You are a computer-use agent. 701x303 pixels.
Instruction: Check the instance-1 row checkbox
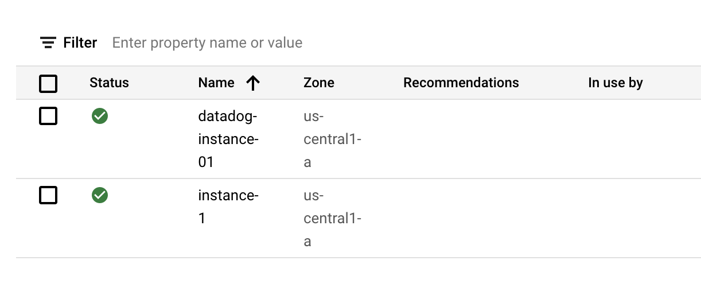point(48,196)
